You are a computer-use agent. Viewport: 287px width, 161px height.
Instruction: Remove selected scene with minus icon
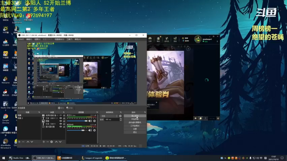click(x=23, y=142)
